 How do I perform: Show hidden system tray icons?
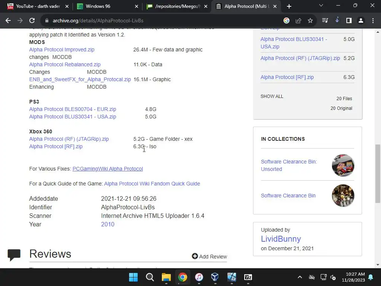pos(300,277)
